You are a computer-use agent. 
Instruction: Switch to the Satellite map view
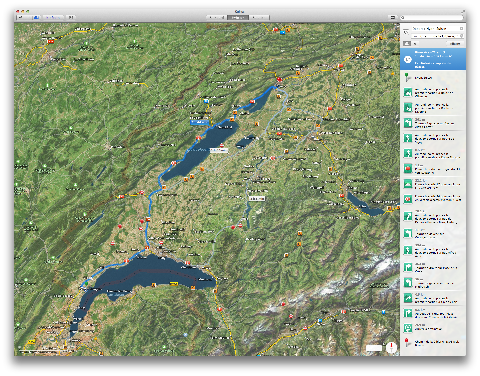coord(259,18)
